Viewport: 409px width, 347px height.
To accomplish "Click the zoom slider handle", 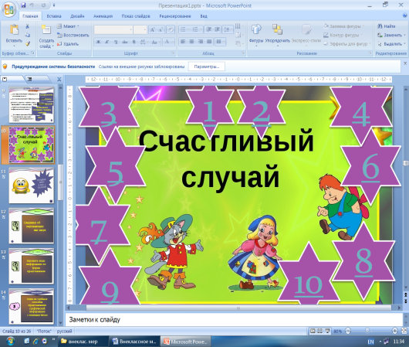I will pos(367,331).
